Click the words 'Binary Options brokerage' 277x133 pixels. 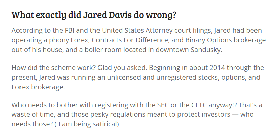(226, 40)
